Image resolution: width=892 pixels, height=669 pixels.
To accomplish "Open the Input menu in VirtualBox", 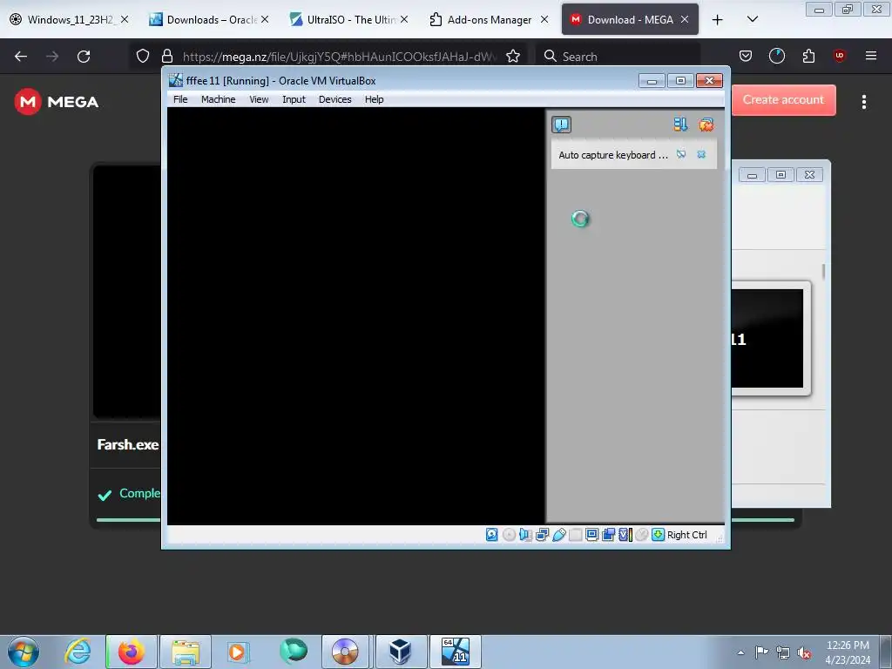I will tap(294, 99).
